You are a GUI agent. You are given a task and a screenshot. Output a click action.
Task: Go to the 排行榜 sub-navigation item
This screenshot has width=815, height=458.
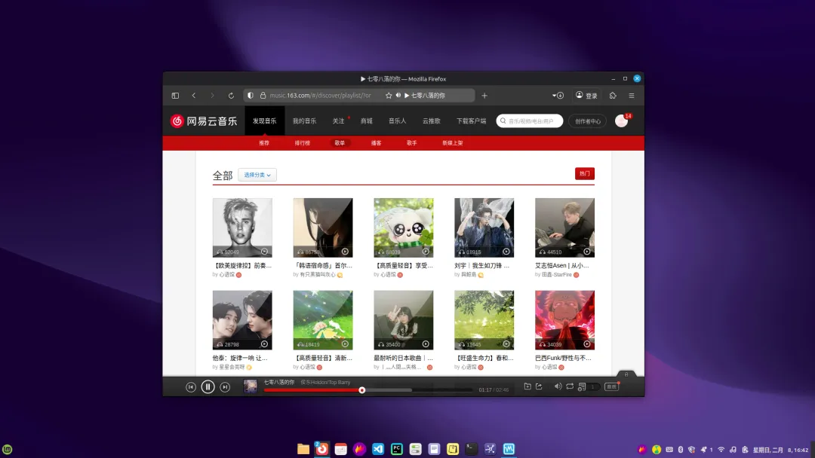pyautogui.click(x=302, y=142)
